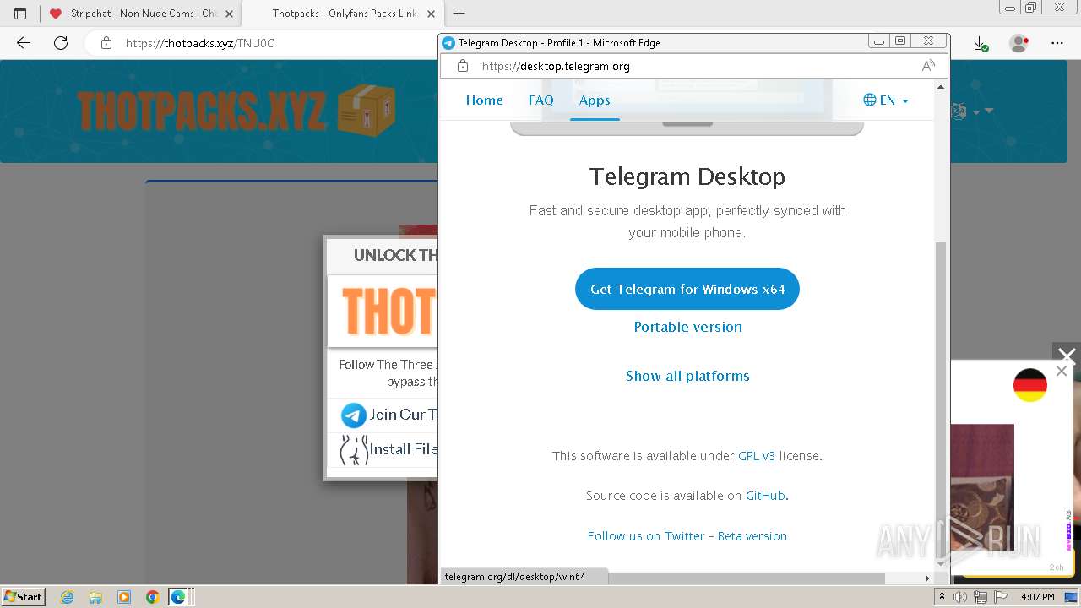Open the Edge profile avatar
Viewport: 1081px width, 608px height.
[x=1019, y=43]
